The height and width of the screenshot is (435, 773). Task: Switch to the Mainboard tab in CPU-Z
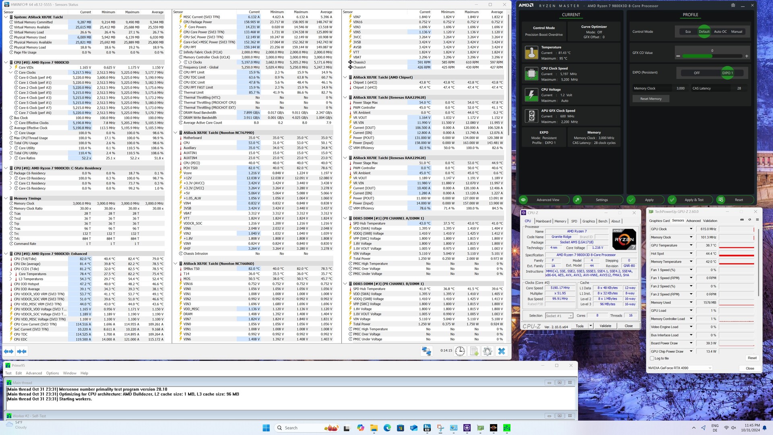(543, 221)
